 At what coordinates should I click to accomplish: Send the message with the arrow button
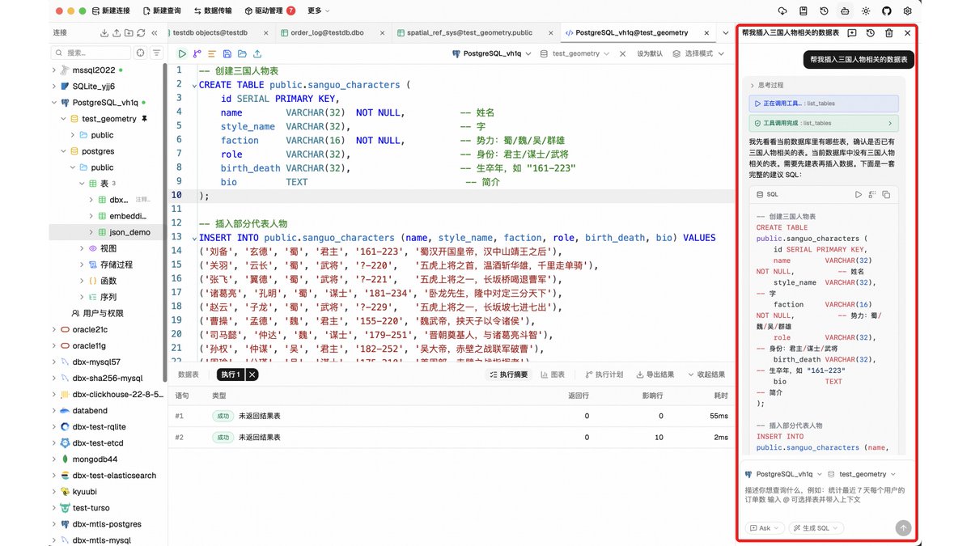[x=904, y=527]
